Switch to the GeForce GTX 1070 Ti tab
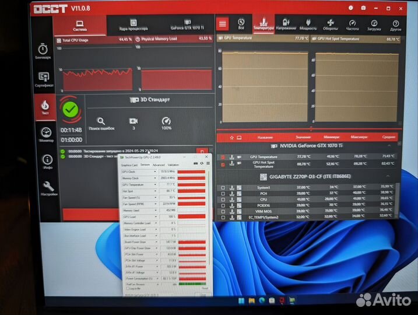Image resolution: width=418 pixels, height=315 pixels. 187,24
